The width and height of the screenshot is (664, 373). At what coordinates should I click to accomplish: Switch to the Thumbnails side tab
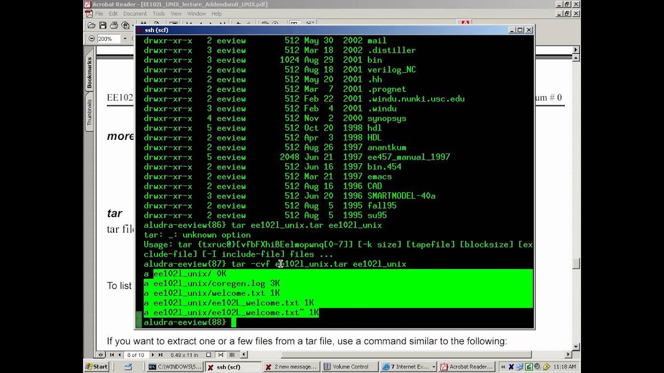coord(89,112)
